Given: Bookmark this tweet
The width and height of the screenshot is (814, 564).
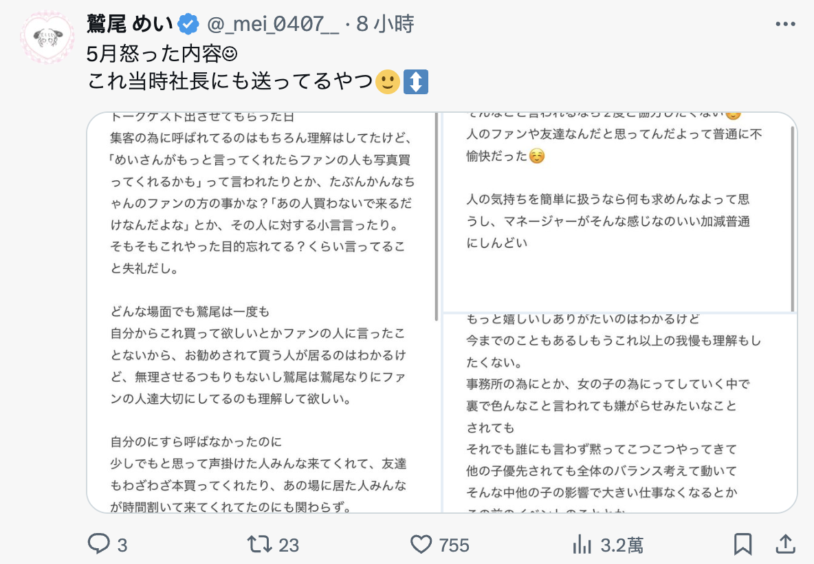Looking at the screenshot, I should click(x=742, y=545).
